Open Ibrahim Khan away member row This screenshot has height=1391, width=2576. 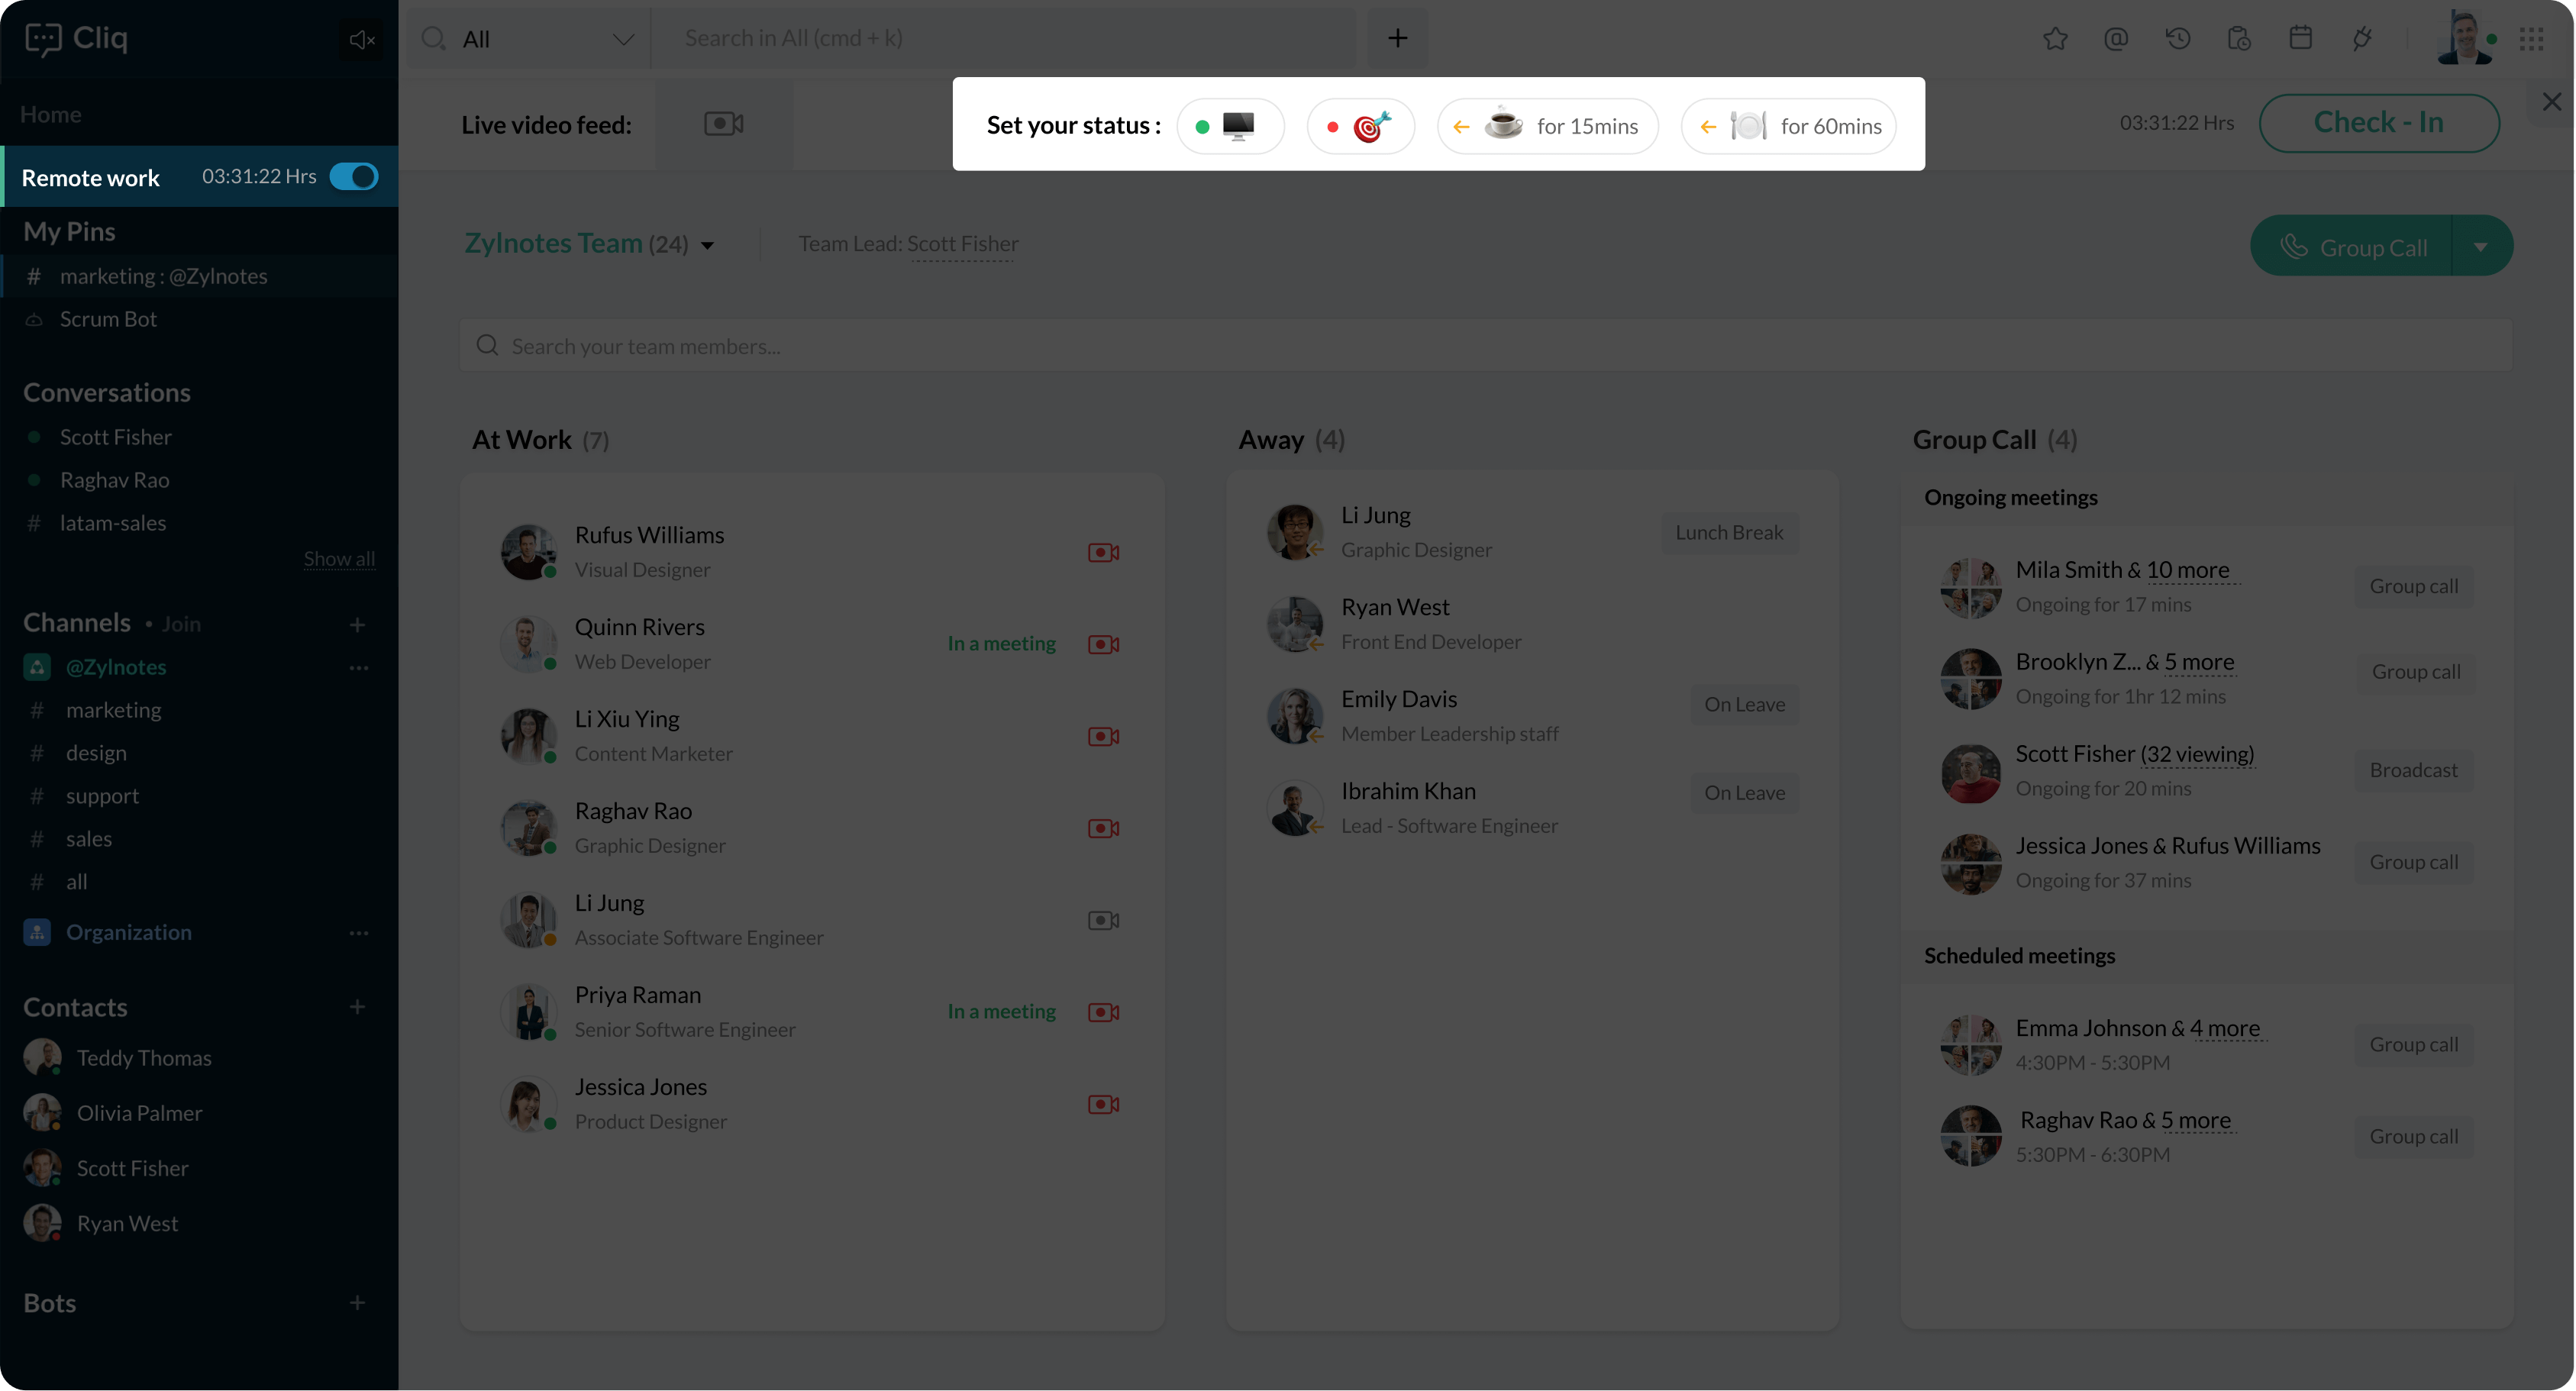click(1532, 808)
